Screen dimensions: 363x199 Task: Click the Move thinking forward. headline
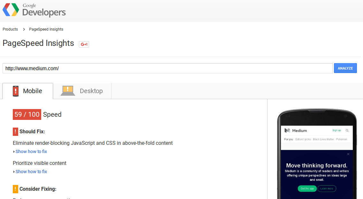317,166
